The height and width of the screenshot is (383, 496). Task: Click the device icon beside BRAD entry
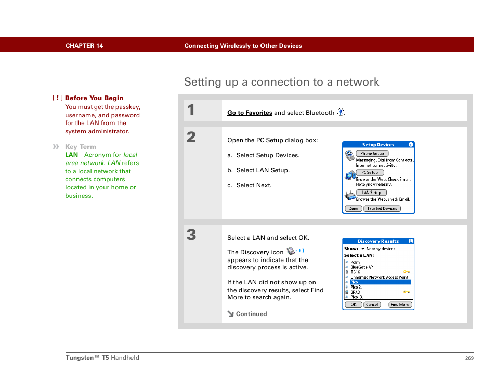[x=347, y=292]
